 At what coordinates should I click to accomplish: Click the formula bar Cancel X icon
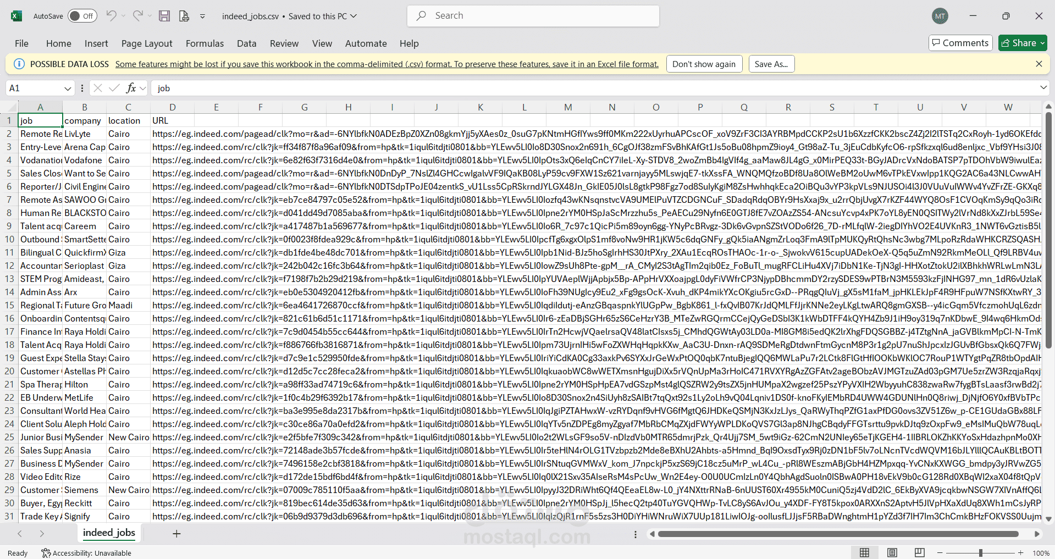98,88
